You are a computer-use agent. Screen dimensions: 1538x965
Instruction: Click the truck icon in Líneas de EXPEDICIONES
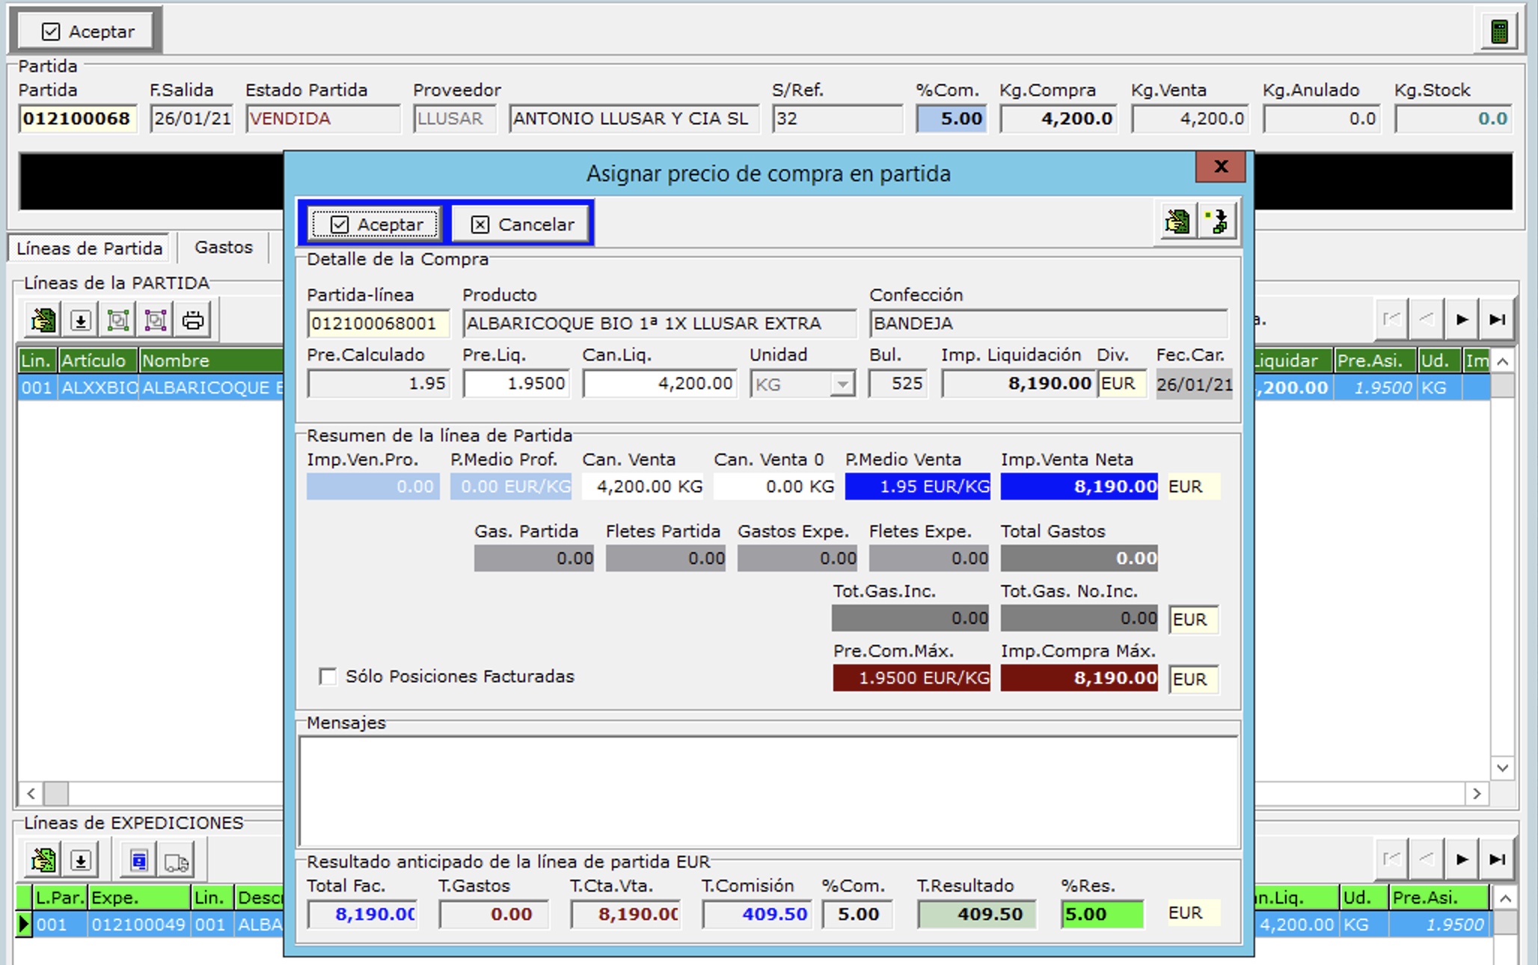[x=177, y=861]
